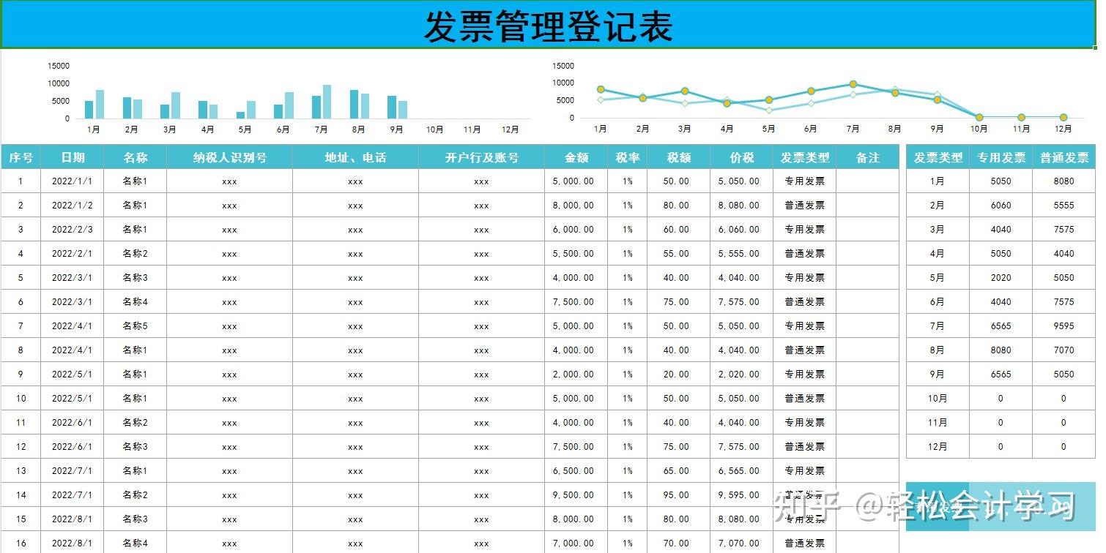This screenshot has width=1106, height=553.
Task: Select the 纳税人识别号 header cell
Action: tap(229, 157)
